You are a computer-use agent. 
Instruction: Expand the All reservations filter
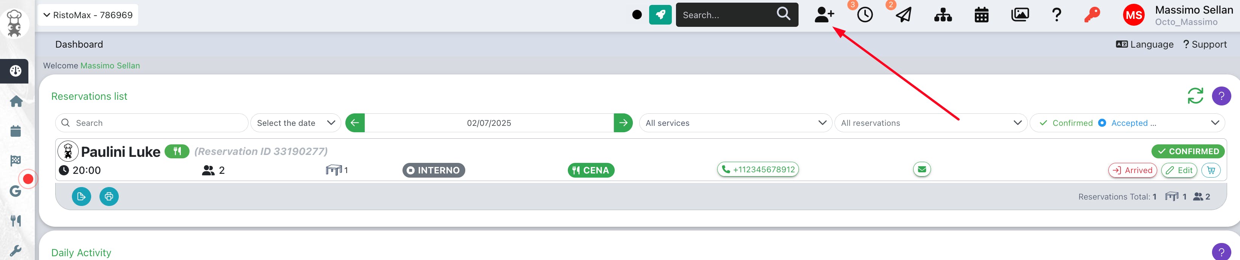(931, 123)
